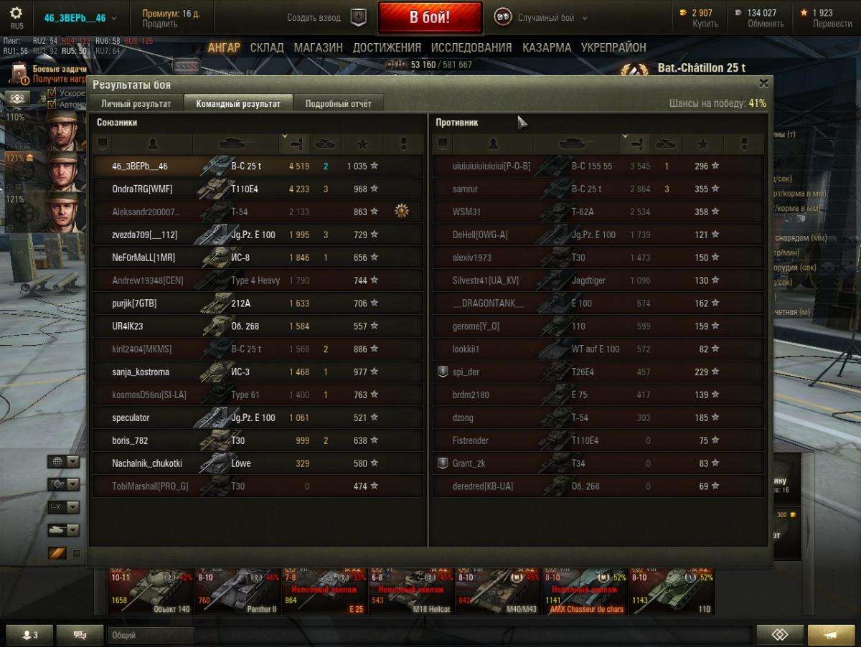Screen dimensions: 861x647
Task: Select the sanja_kostroma ally row
Action: (258, 372)
